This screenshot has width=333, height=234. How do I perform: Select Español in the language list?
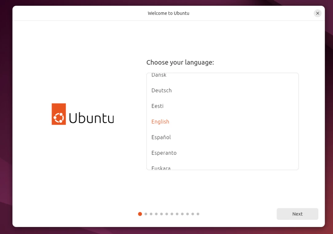tap(222, 137)
